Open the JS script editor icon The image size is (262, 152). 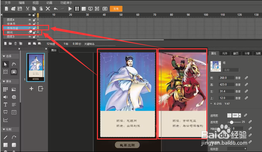[105, 9]
